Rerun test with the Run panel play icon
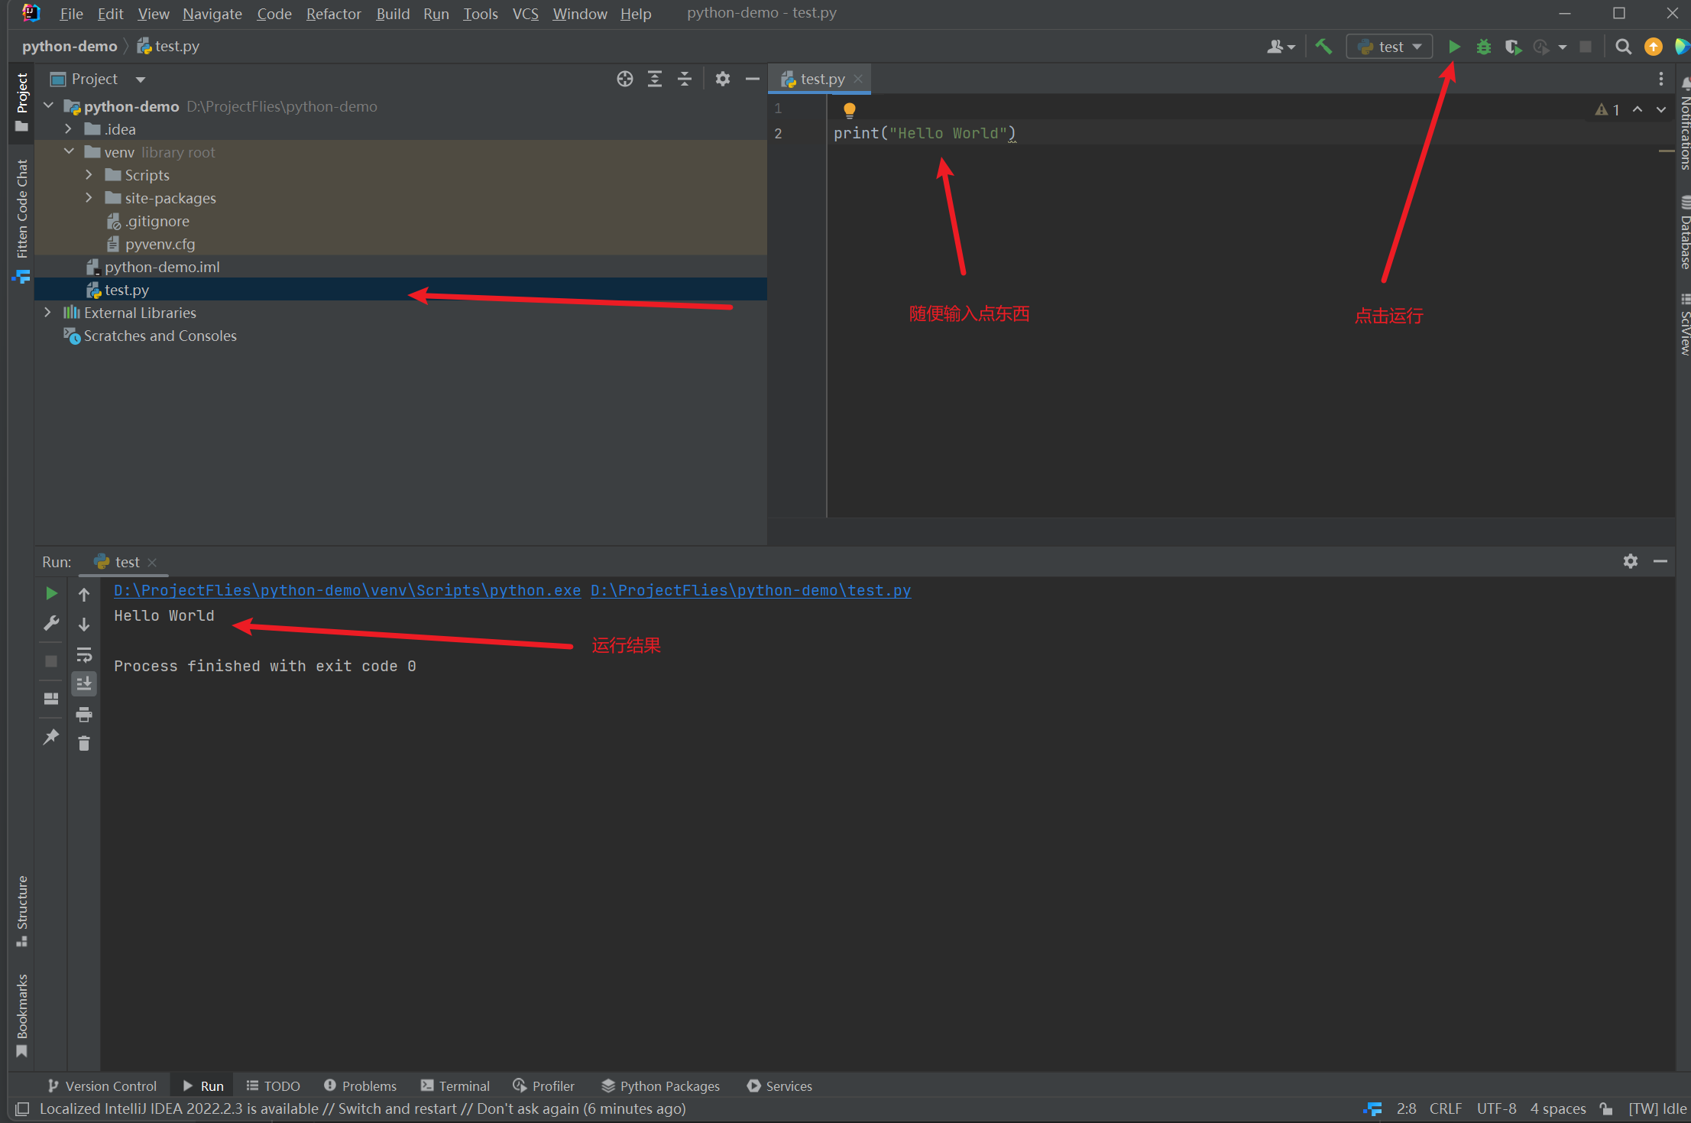 [x=51, y=593]
